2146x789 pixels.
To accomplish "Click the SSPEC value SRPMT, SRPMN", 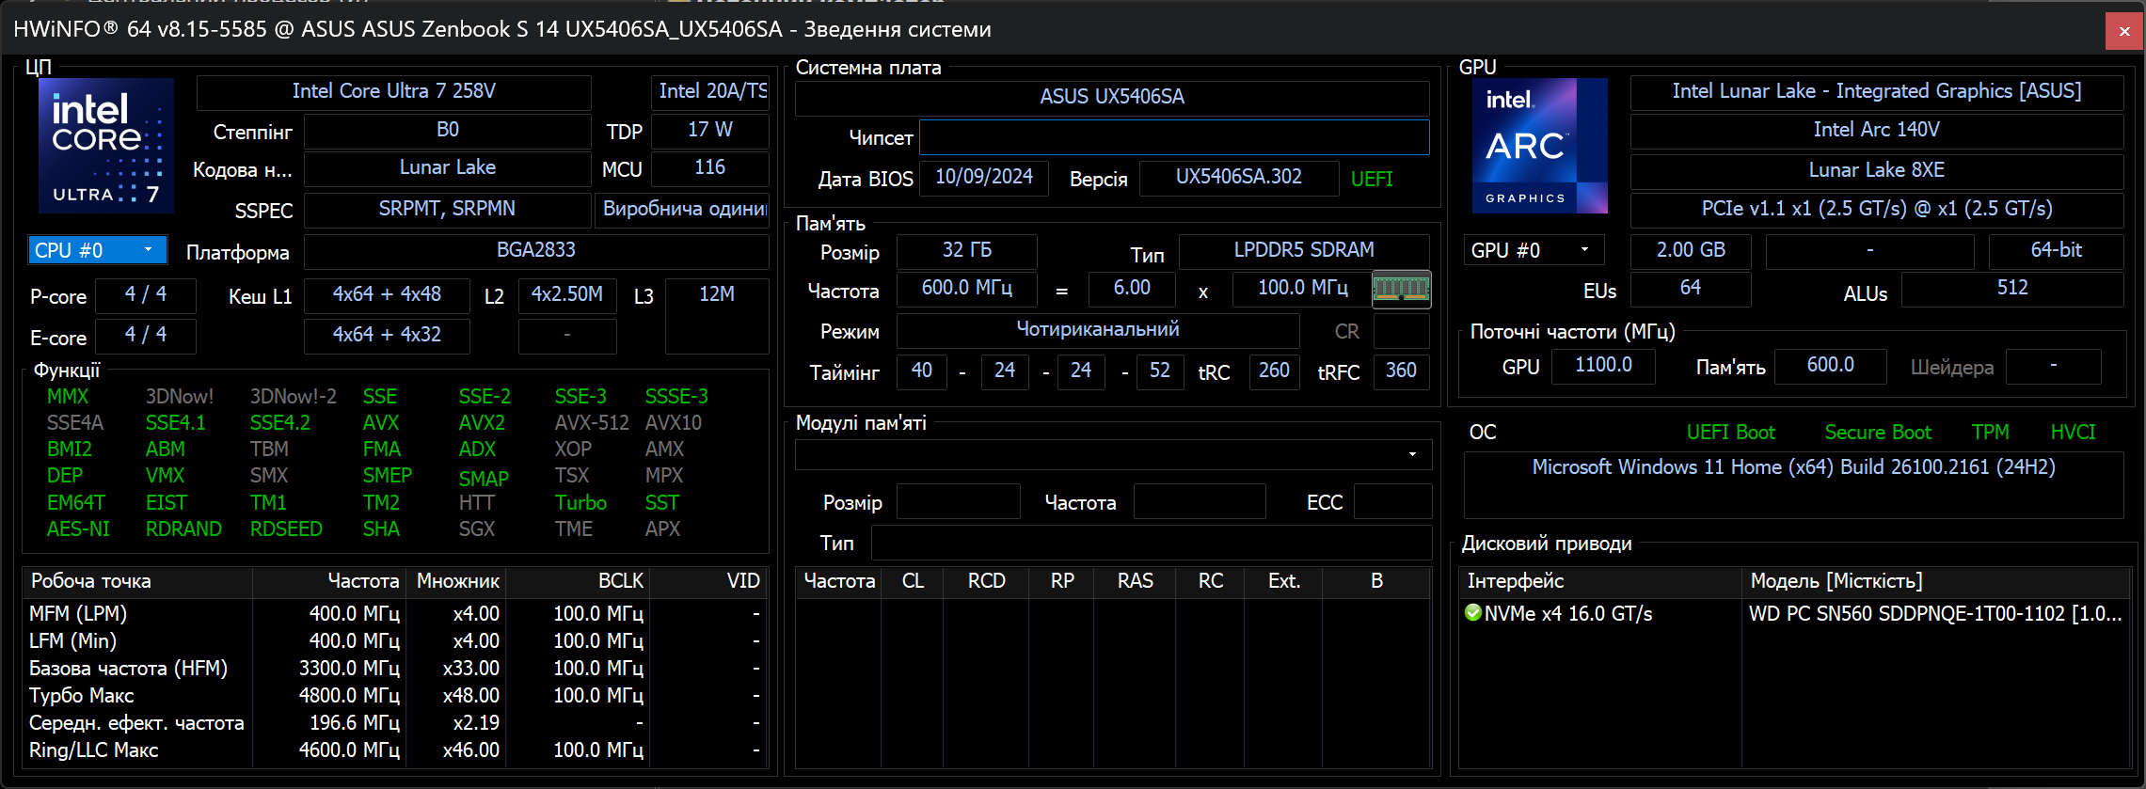I will [x=448, y=209].
